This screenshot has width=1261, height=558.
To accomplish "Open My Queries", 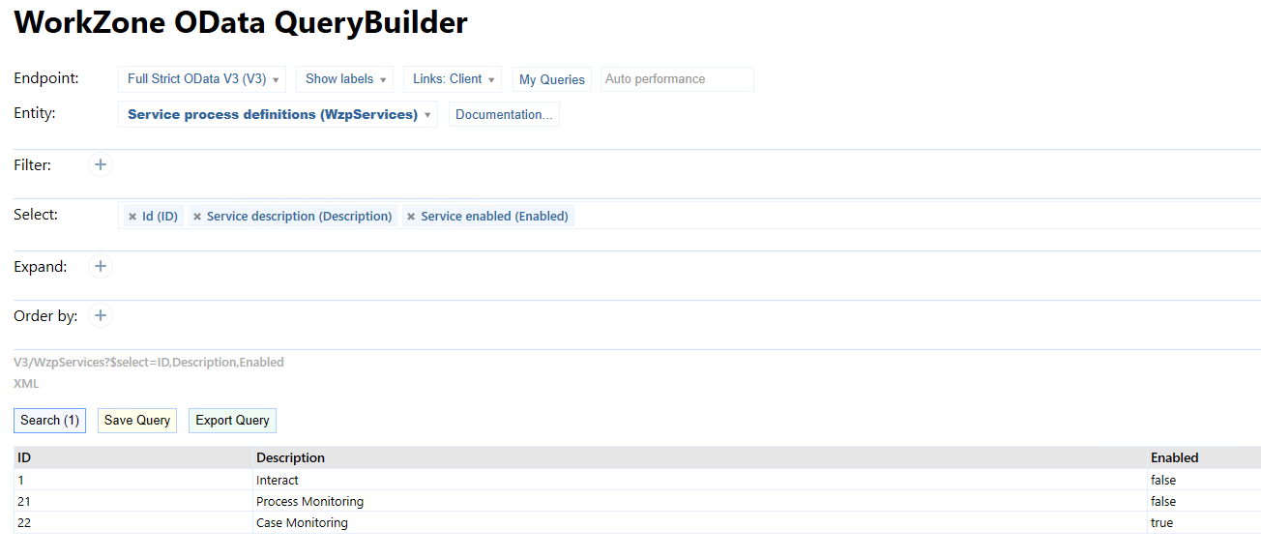I will click(551, 79).
